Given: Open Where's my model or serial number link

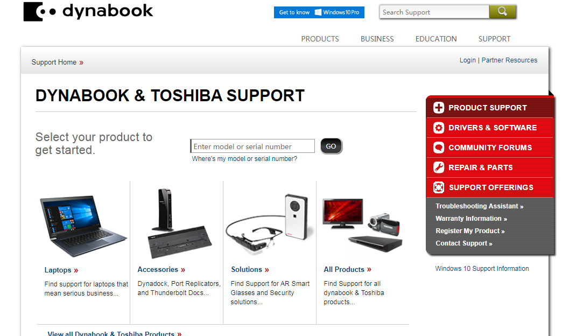Looking at the screenshot, I should tap(244, 159).
